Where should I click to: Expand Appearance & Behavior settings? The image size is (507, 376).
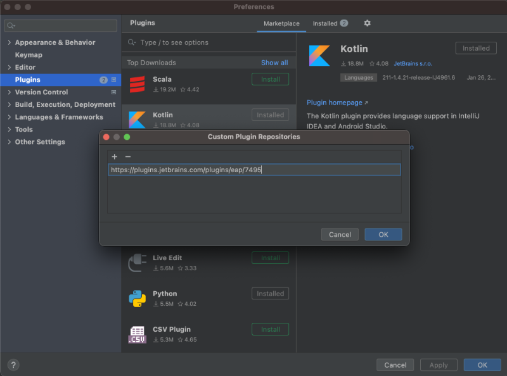coord(9,42)
